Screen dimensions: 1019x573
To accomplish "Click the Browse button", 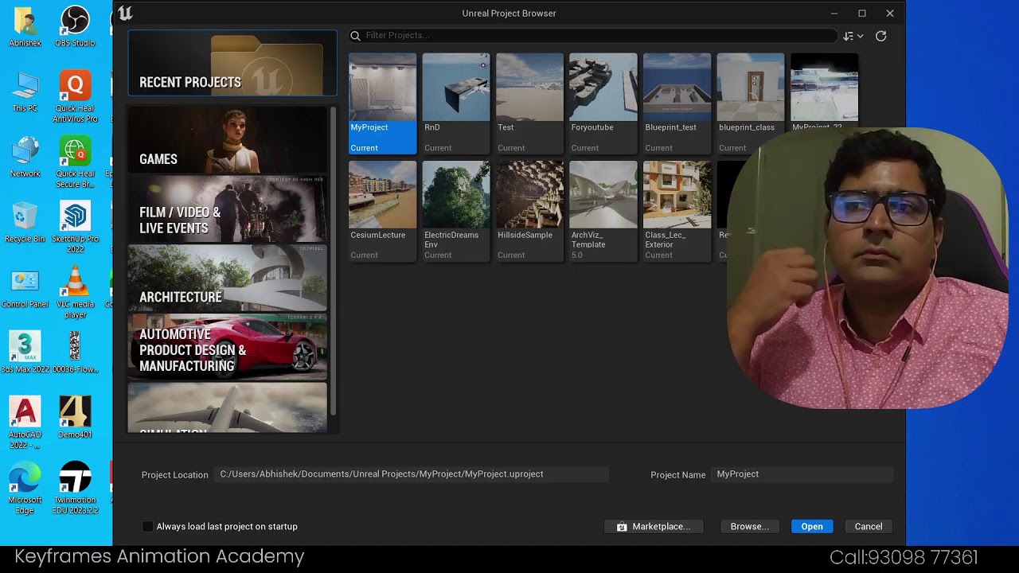I will click(750, 526).
